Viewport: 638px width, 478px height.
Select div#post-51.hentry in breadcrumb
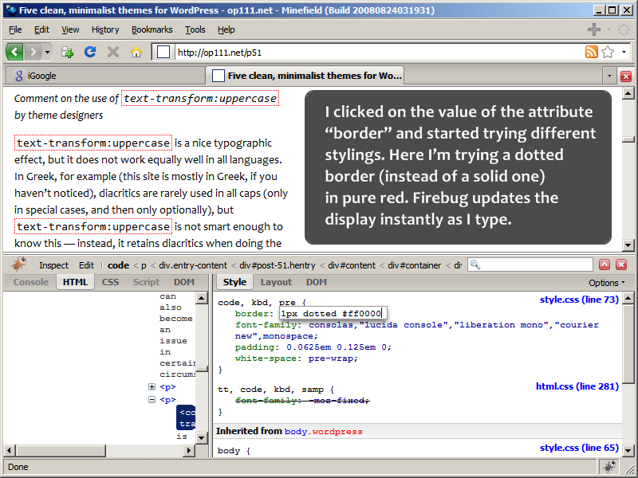(278, 265)
